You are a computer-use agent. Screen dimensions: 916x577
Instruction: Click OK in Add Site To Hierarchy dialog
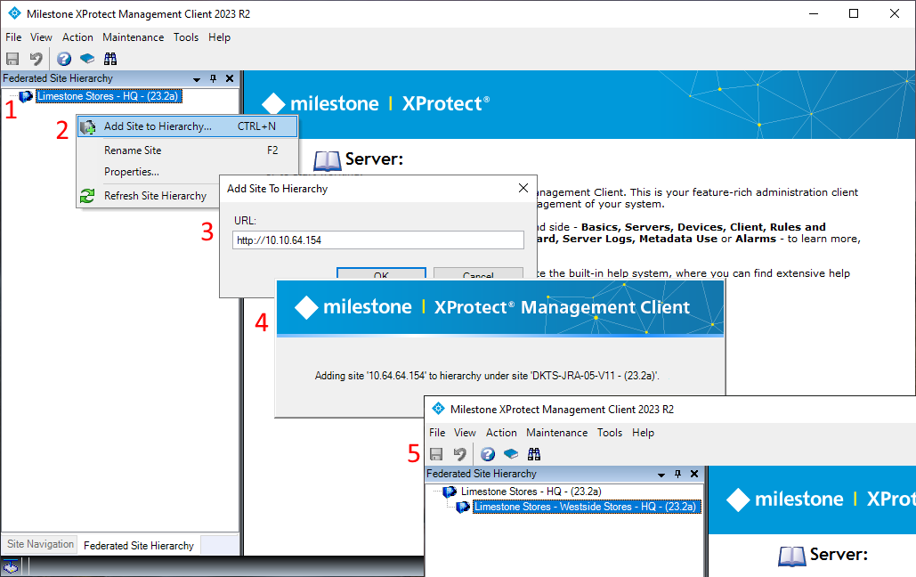(x=381, y=274)
